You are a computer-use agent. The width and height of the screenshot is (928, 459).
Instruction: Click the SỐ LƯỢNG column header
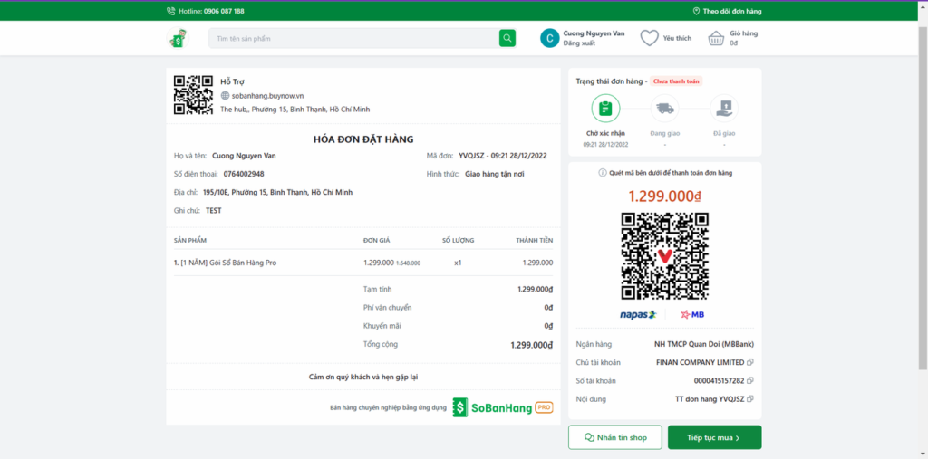tap(458, 240)
